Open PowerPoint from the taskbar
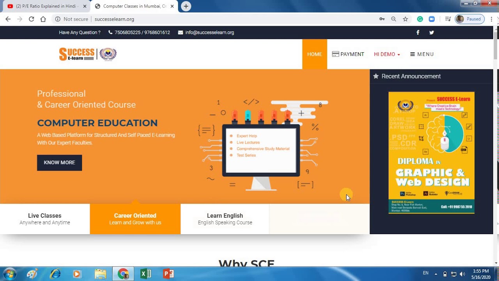Viewport: 499px width, 281px height. (168, 274)
